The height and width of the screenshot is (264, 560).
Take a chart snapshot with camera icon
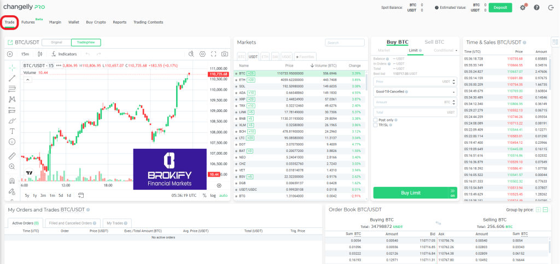224,54
